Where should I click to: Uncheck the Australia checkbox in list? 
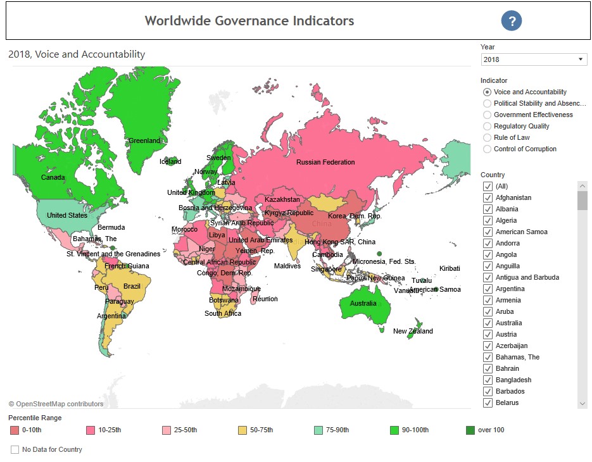point(488,323)
